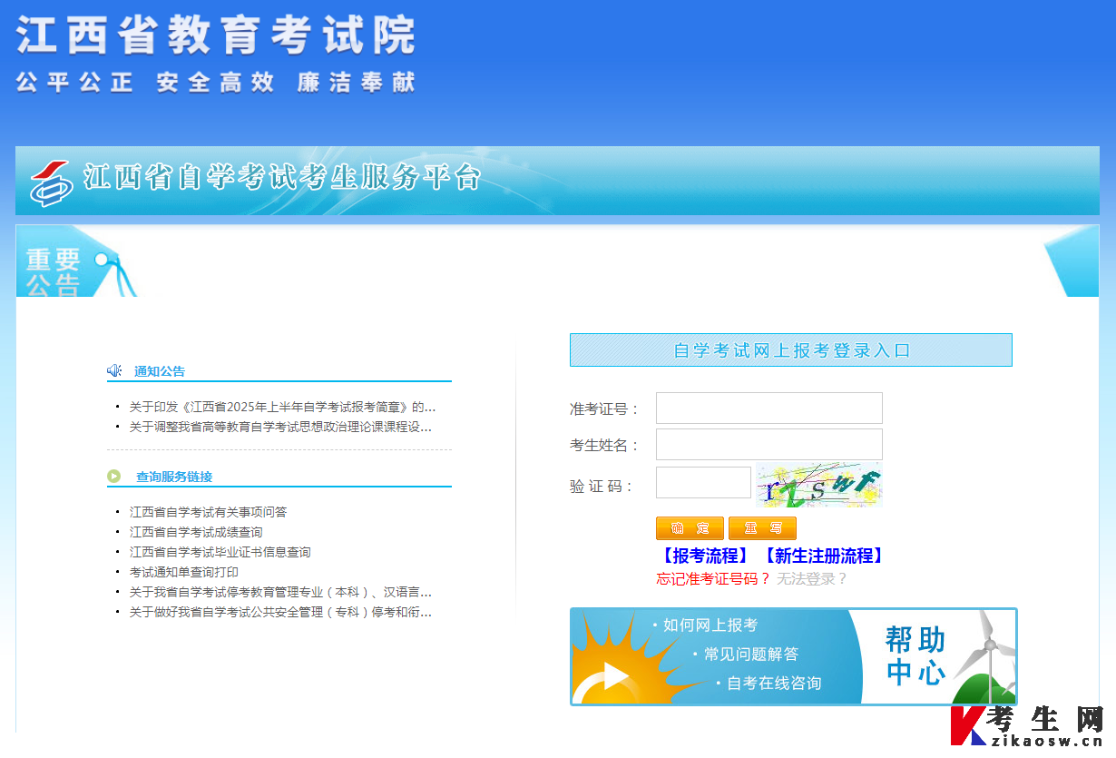Click the 验证码 field label
Screen dimensions: 1116x758
click(x=602, y=487)
